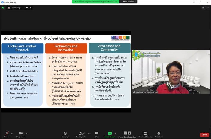The width and height of the screenshot is (211, 139).
Task: Click the name label 'suwamarn moungprasert'
Action: pyautogui.click(x=147, y=92)
